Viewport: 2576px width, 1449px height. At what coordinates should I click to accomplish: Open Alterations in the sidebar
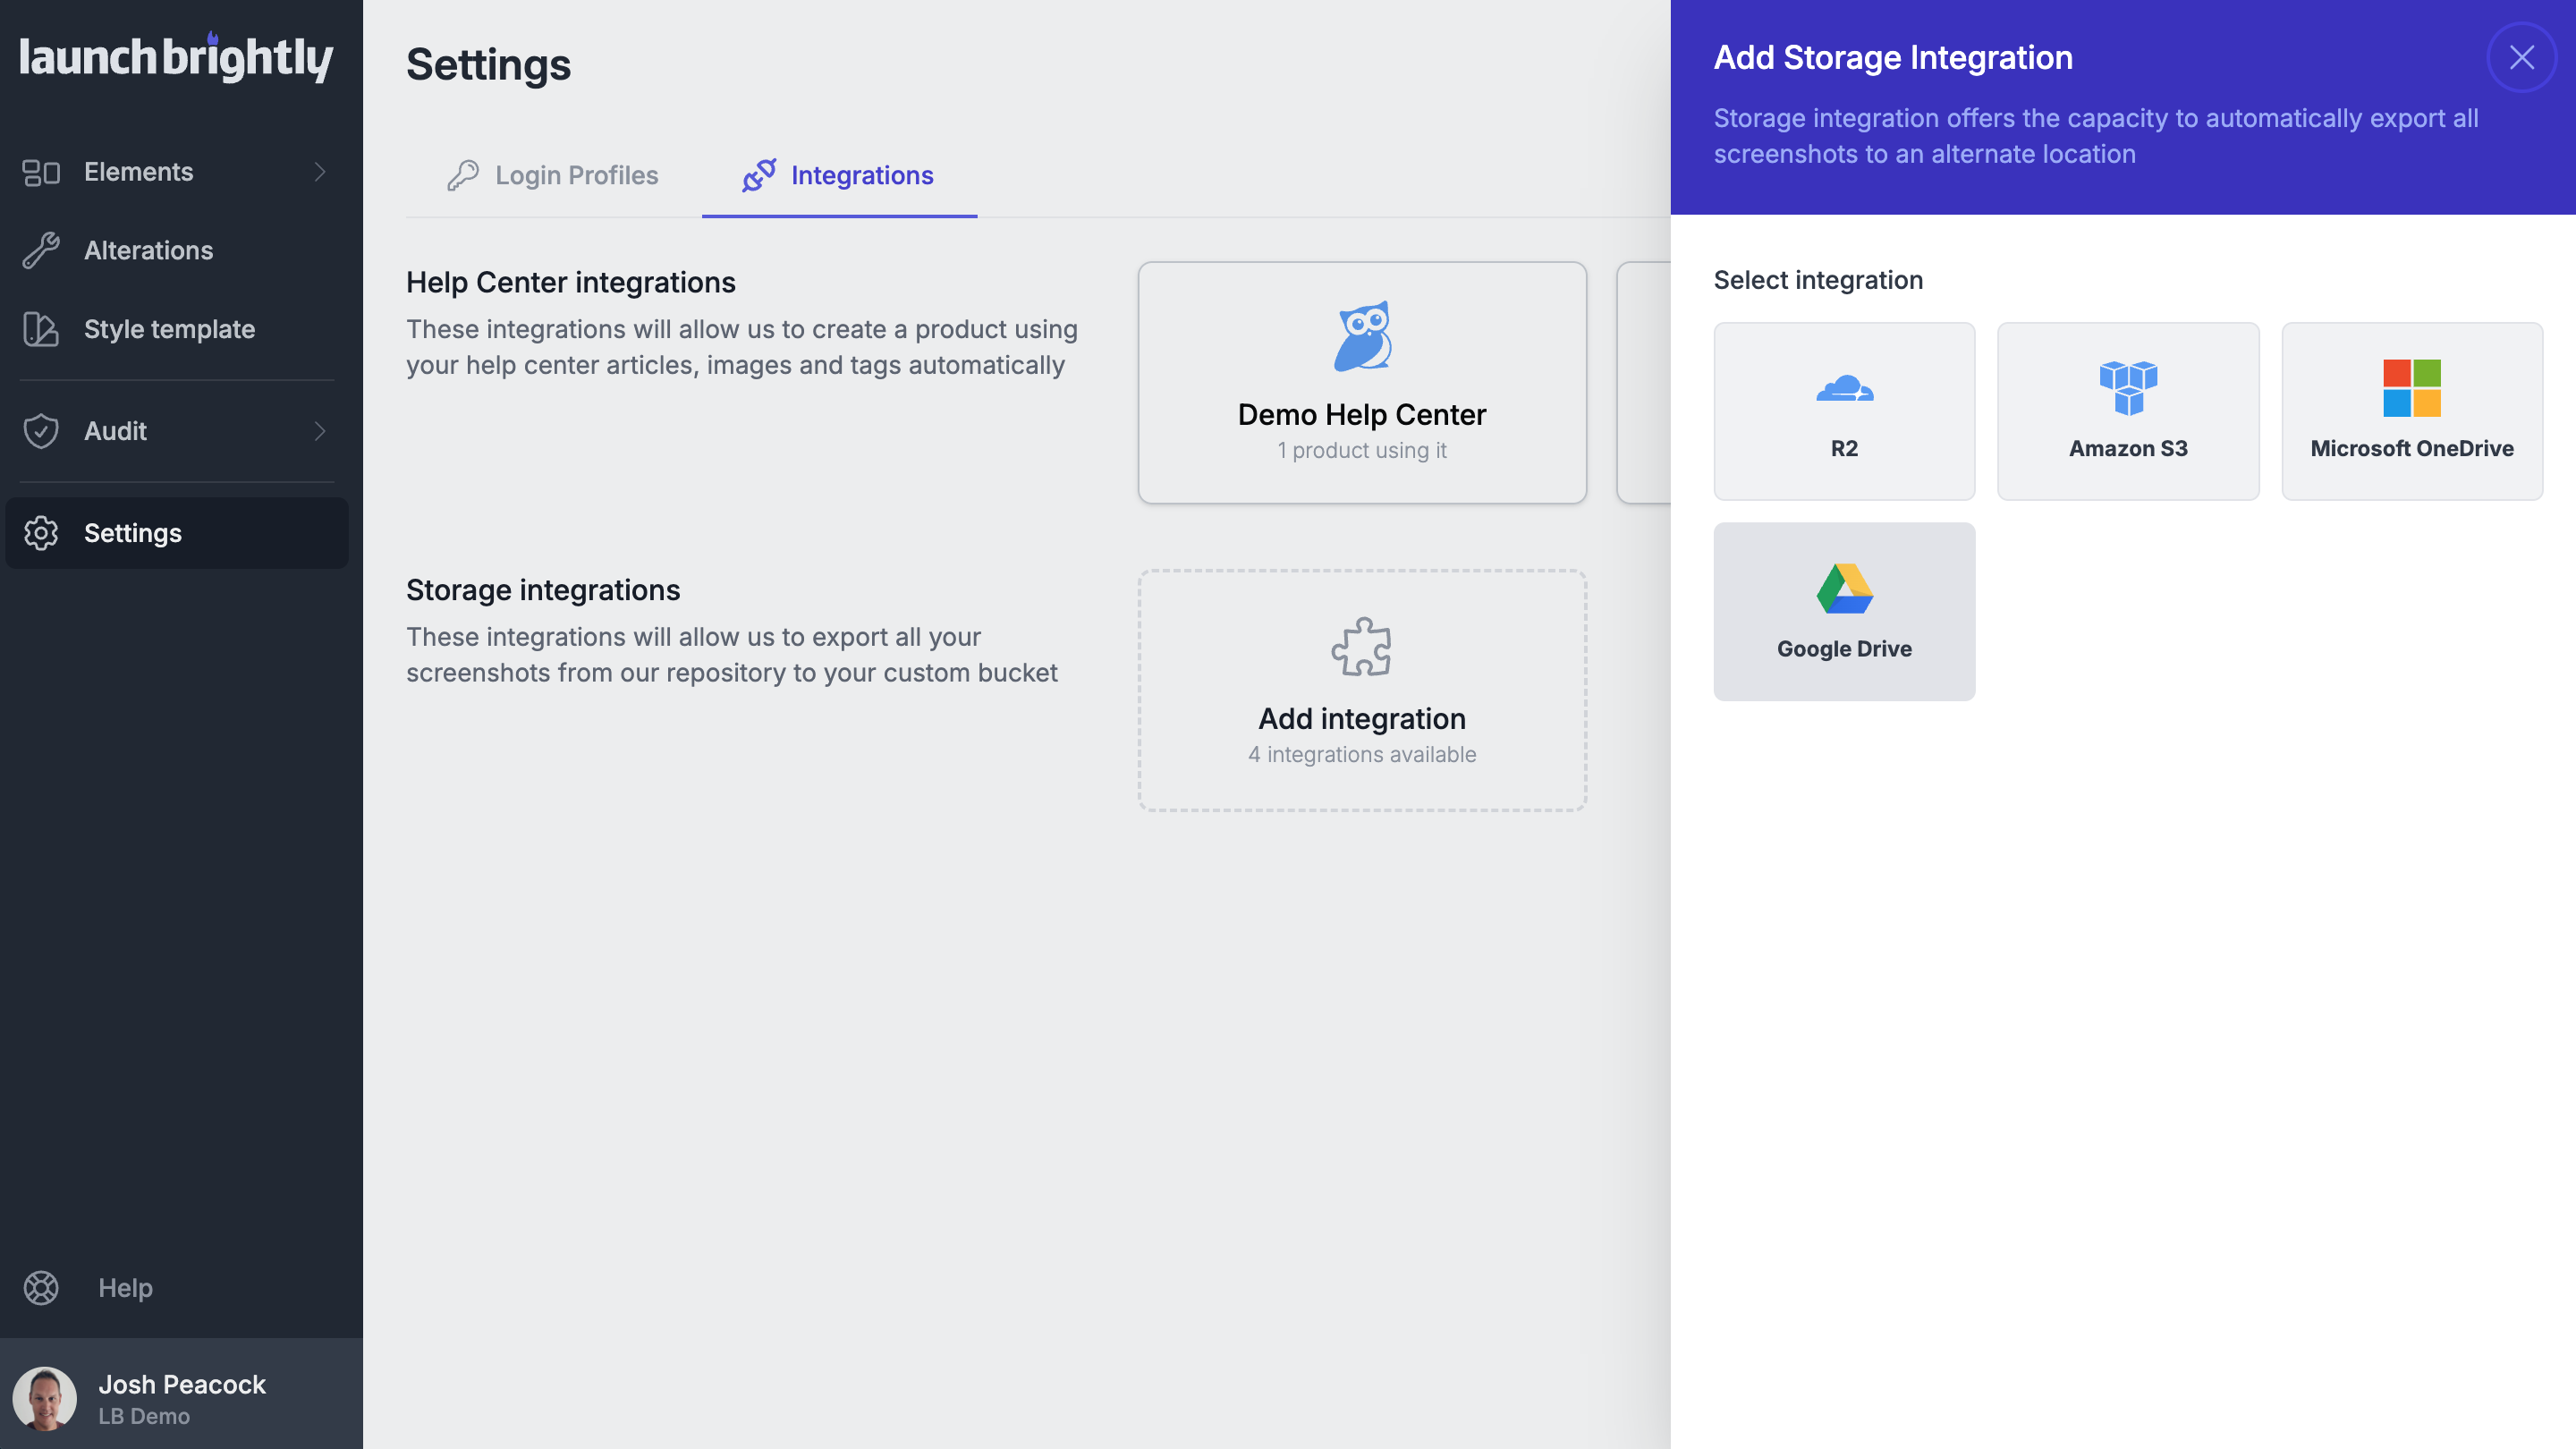(148, 250)
